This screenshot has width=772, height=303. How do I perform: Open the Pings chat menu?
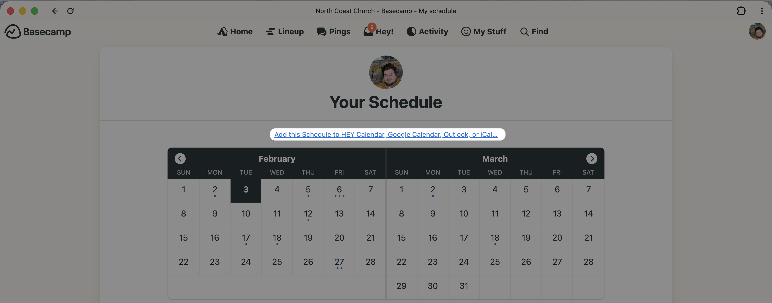333,32
